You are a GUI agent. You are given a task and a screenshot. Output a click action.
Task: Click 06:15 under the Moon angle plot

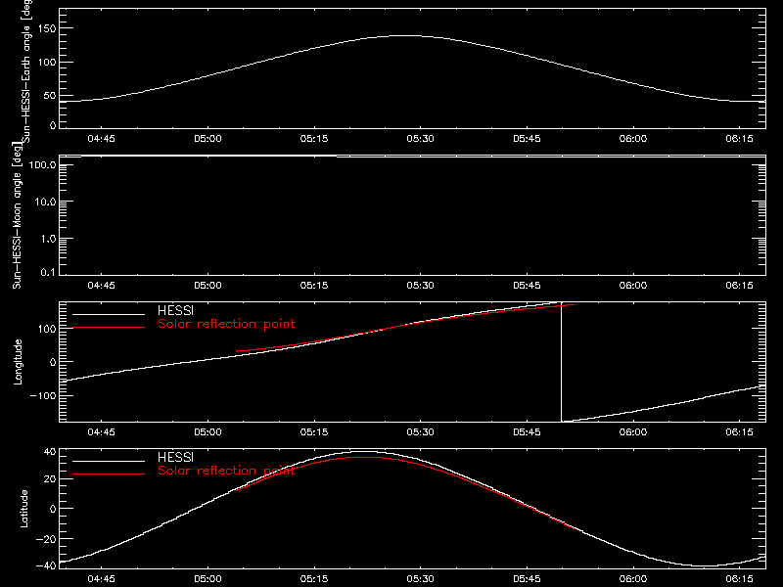tap(740, 286)
